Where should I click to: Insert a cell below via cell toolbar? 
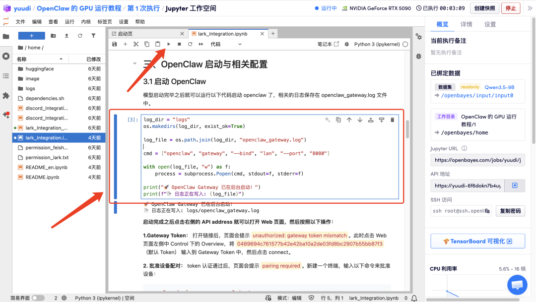click(382, 120)
